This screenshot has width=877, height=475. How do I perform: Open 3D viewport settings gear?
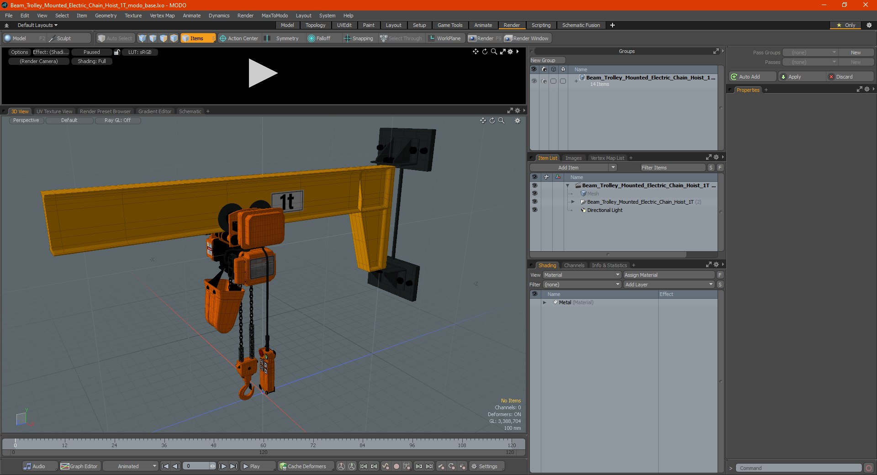518,121
